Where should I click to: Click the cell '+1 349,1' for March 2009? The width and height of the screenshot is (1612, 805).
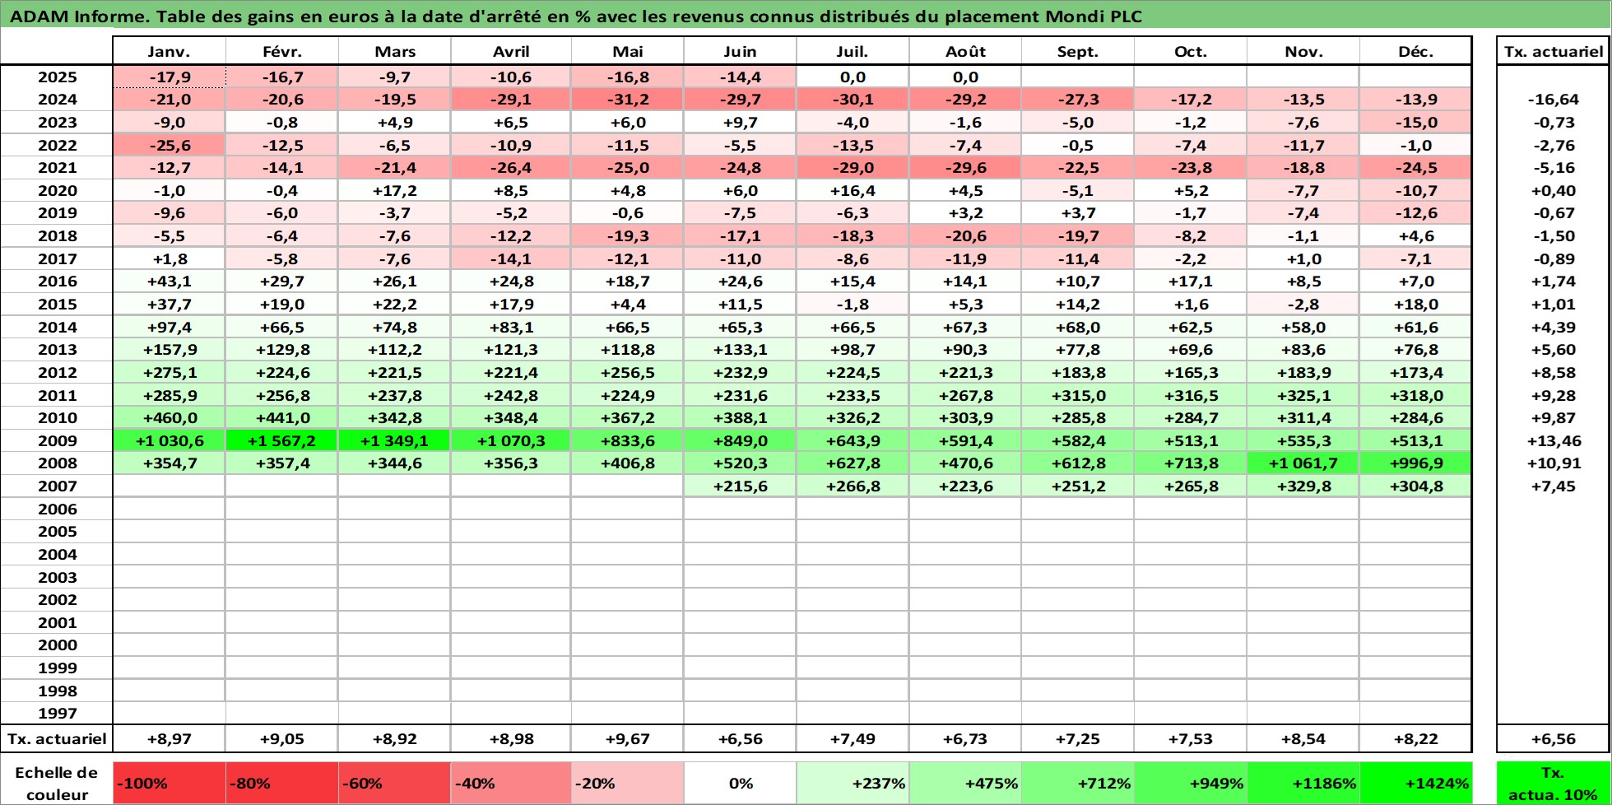click(x=394, y=440)
